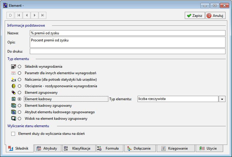Image resolution: width=232 pixels, height=157 pixels.
Task: Click the Obciążenie smiley face icon
Action: point(14,86)
